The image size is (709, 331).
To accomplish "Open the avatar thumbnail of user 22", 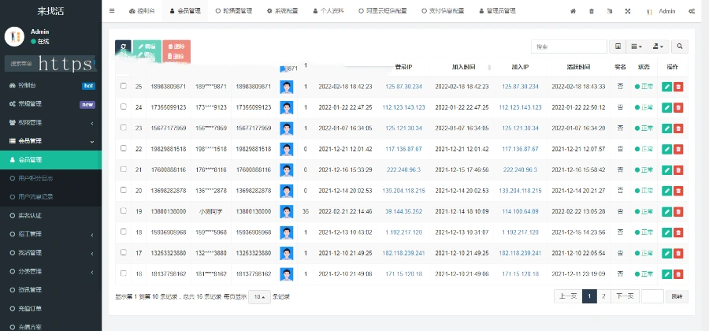I will [287, 148].
